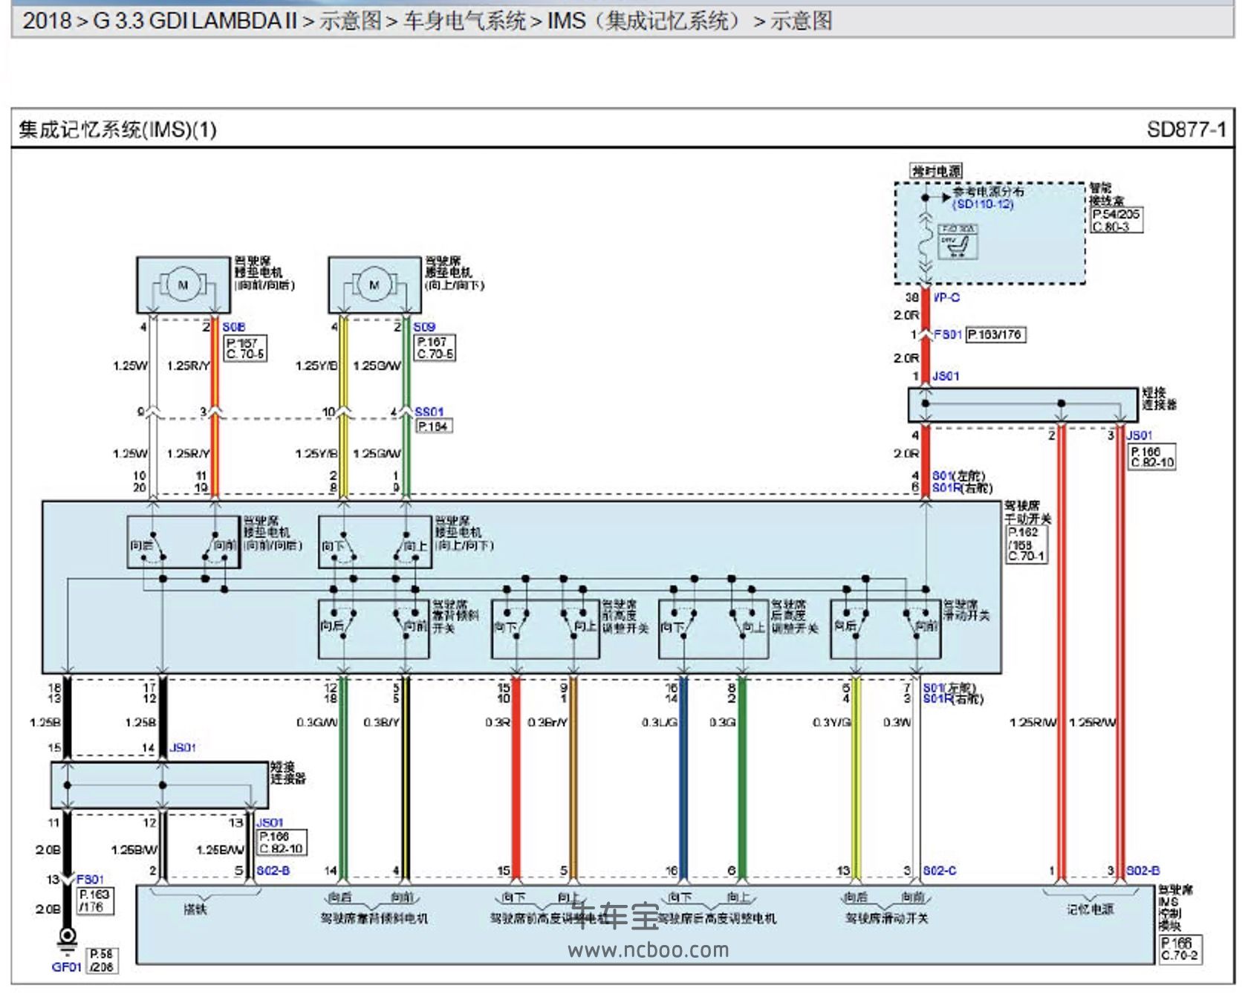Click the seat fuse icon in 智能接线盒
Screen dimensions: 1248x1003
tap(958, 242)
